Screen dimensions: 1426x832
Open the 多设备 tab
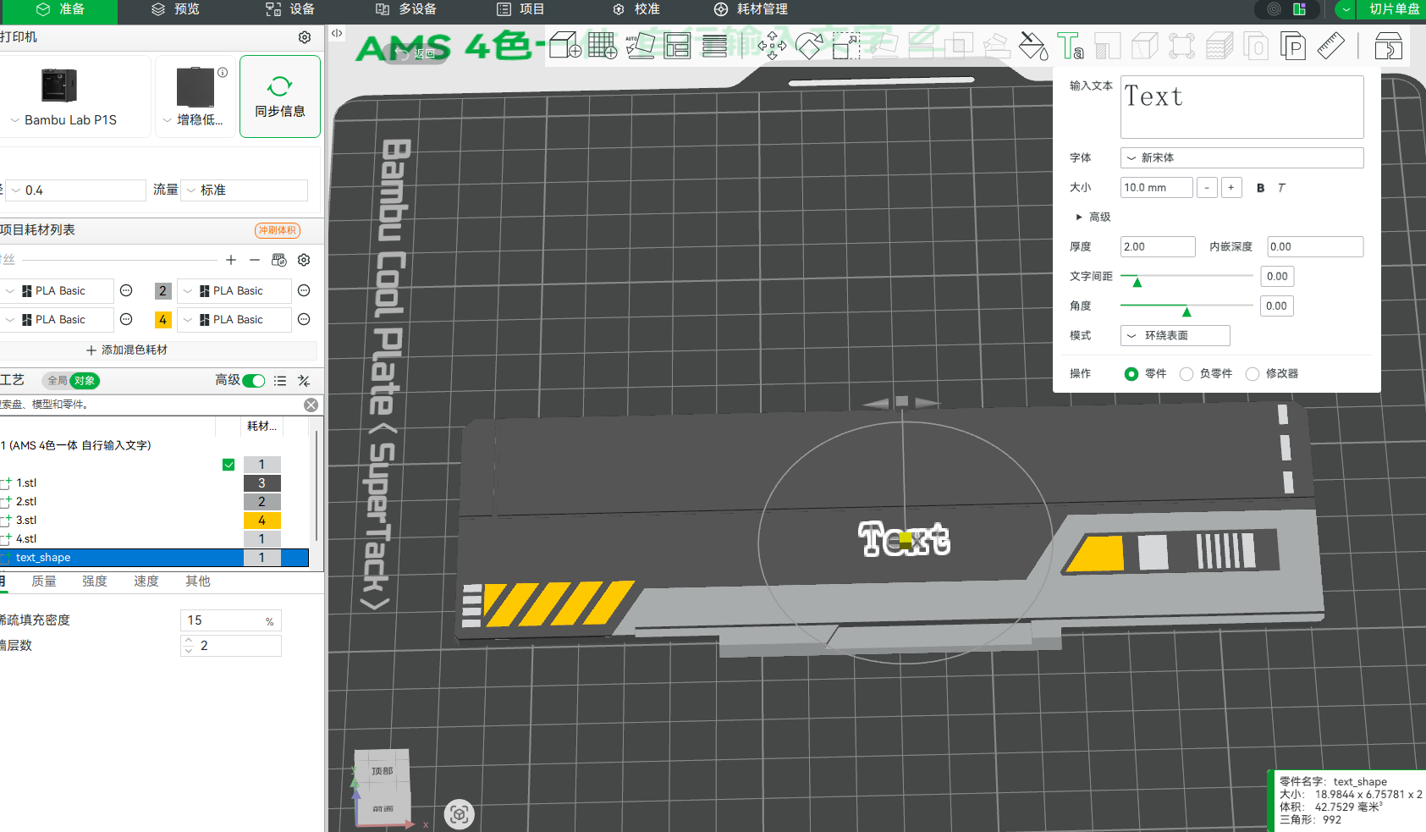[x=406, y=9]
